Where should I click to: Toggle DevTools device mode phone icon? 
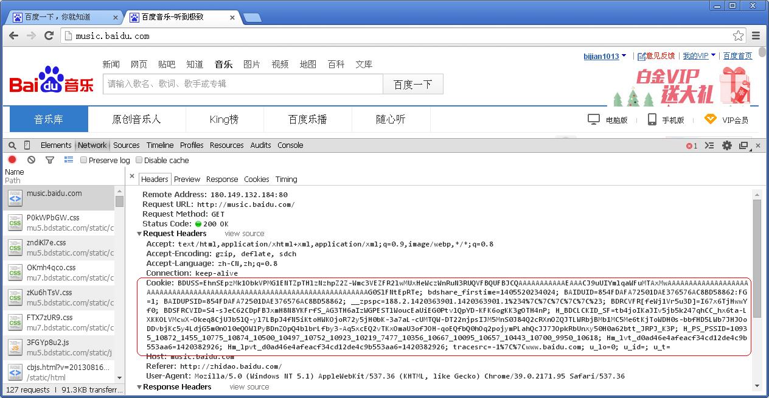click(27, 145)
